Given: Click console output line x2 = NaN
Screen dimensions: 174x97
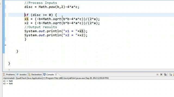Looking at the screenshot, I should pos(8,84).
